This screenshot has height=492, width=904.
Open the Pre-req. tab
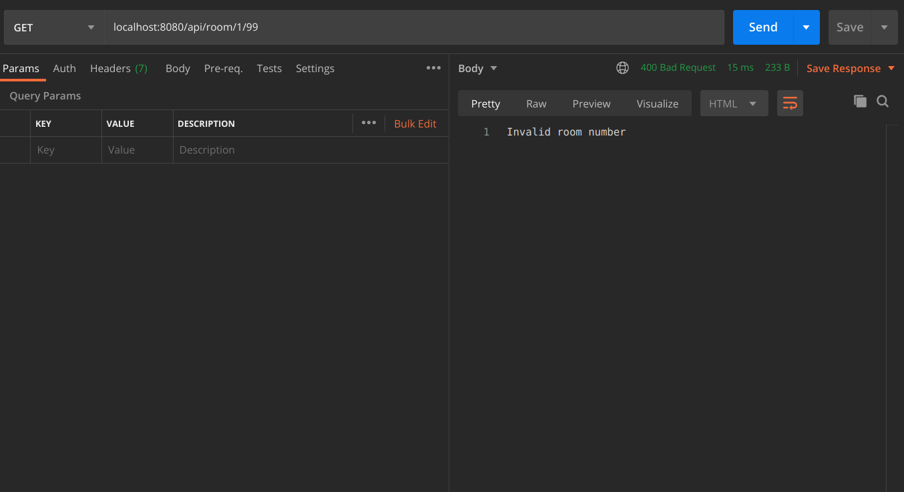tap(224, 69)
